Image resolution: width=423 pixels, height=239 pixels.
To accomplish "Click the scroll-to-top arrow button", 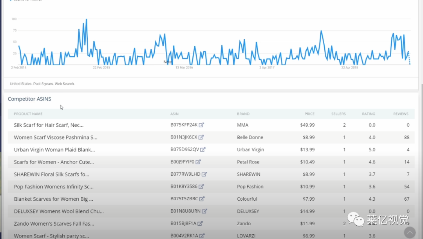I will click(x=410, y=232).
